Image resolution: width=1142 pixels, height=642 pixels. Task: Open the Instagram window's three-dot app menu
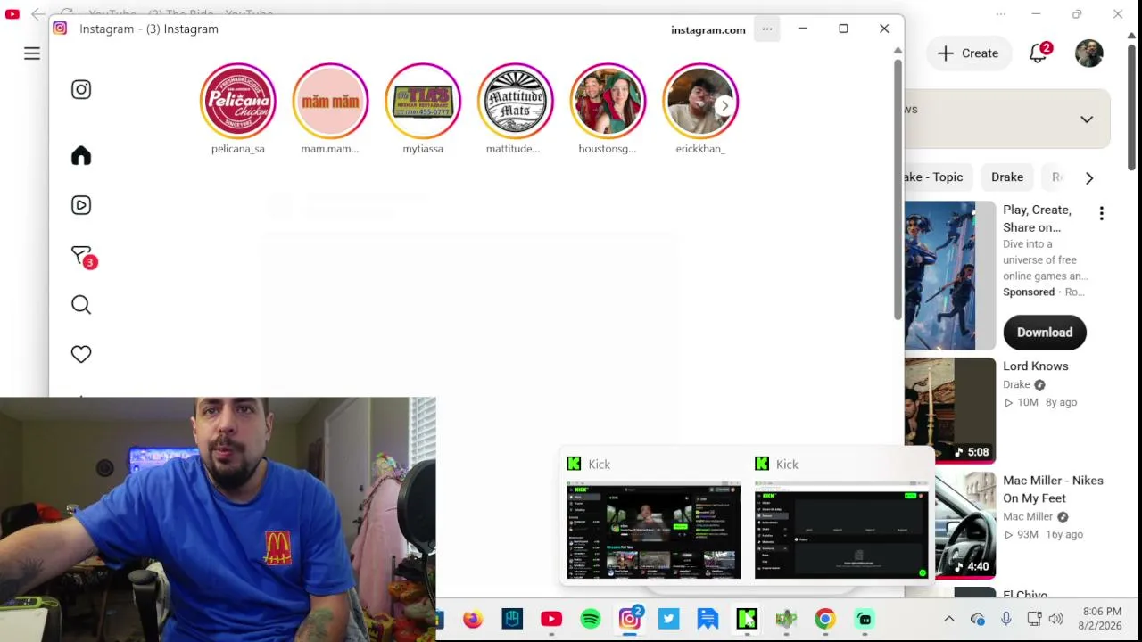point(767,29)
